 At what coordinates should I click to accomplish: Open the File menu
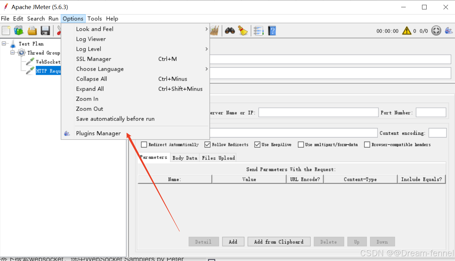[x=5, y=18]
